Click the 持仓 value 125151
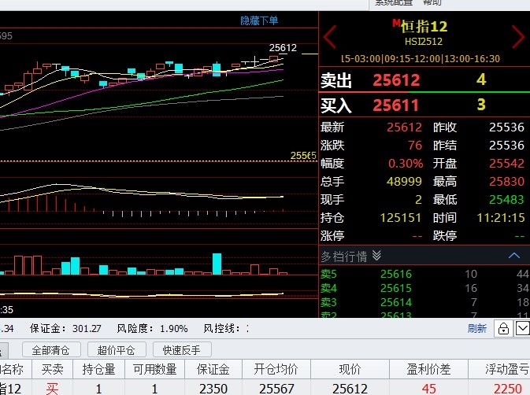The image size is (530, 395). pos(401,218)
